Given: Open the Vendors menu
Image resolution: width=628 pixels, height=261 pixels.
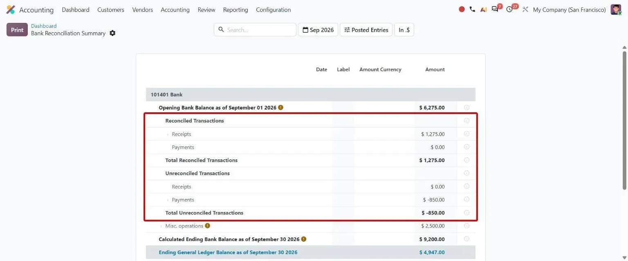Looking at the screenshot, I should [x=143, y=10].
